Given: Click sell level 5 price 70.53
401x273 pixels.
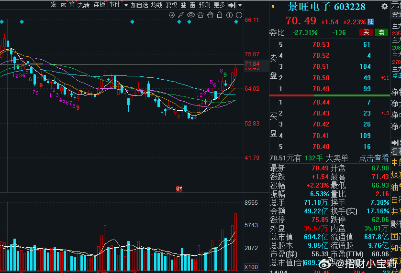Looking at the screenshot, I should click(x=321, y=44).
